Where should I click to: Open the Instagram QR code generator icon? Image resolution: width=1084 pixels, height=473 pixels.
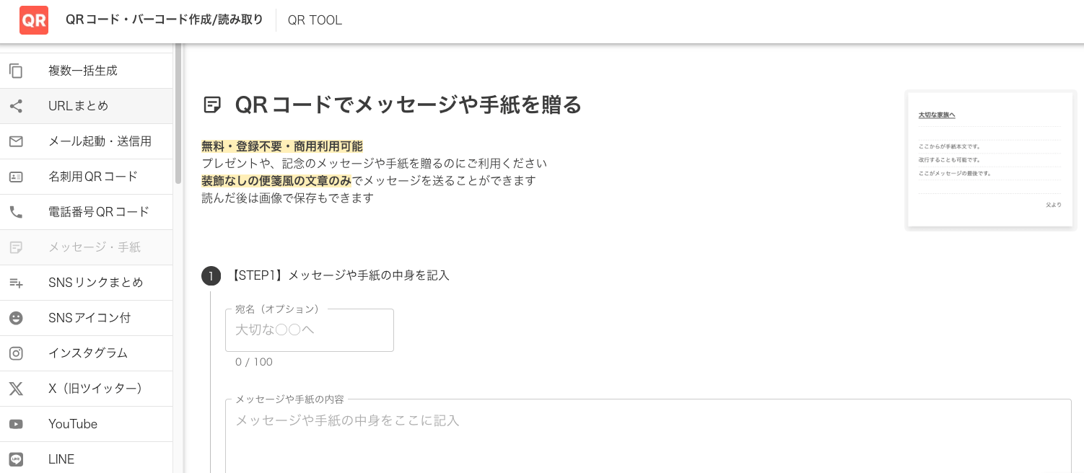[16, 353]
